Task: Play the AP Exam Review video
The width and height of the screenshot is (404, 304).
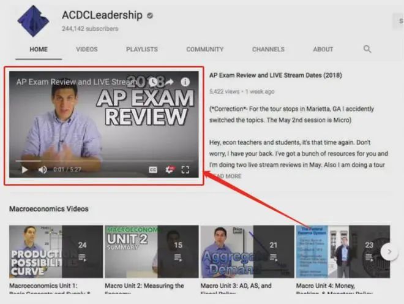Action: tap(24, 170)
